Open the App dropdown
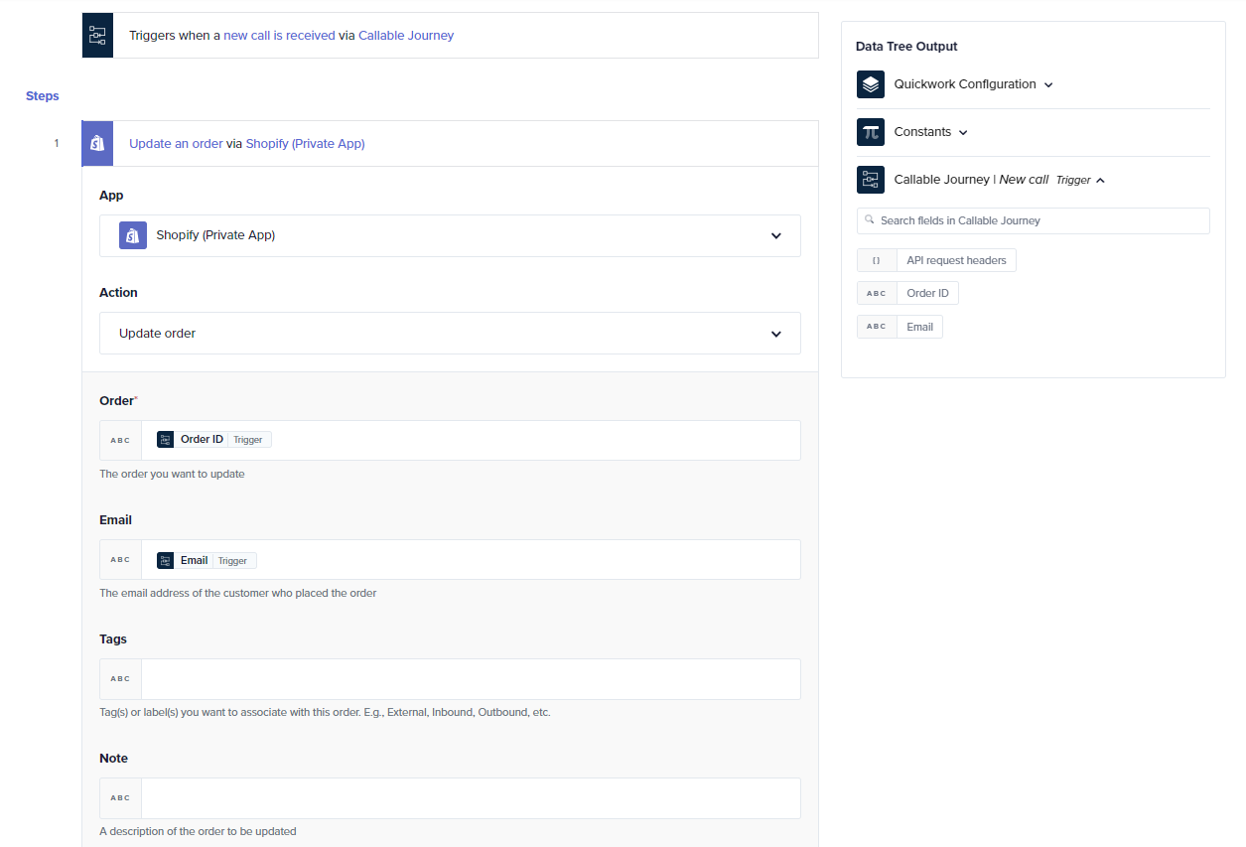The image size is (1246, 847). pyautogui.click(x=450, y=235)
